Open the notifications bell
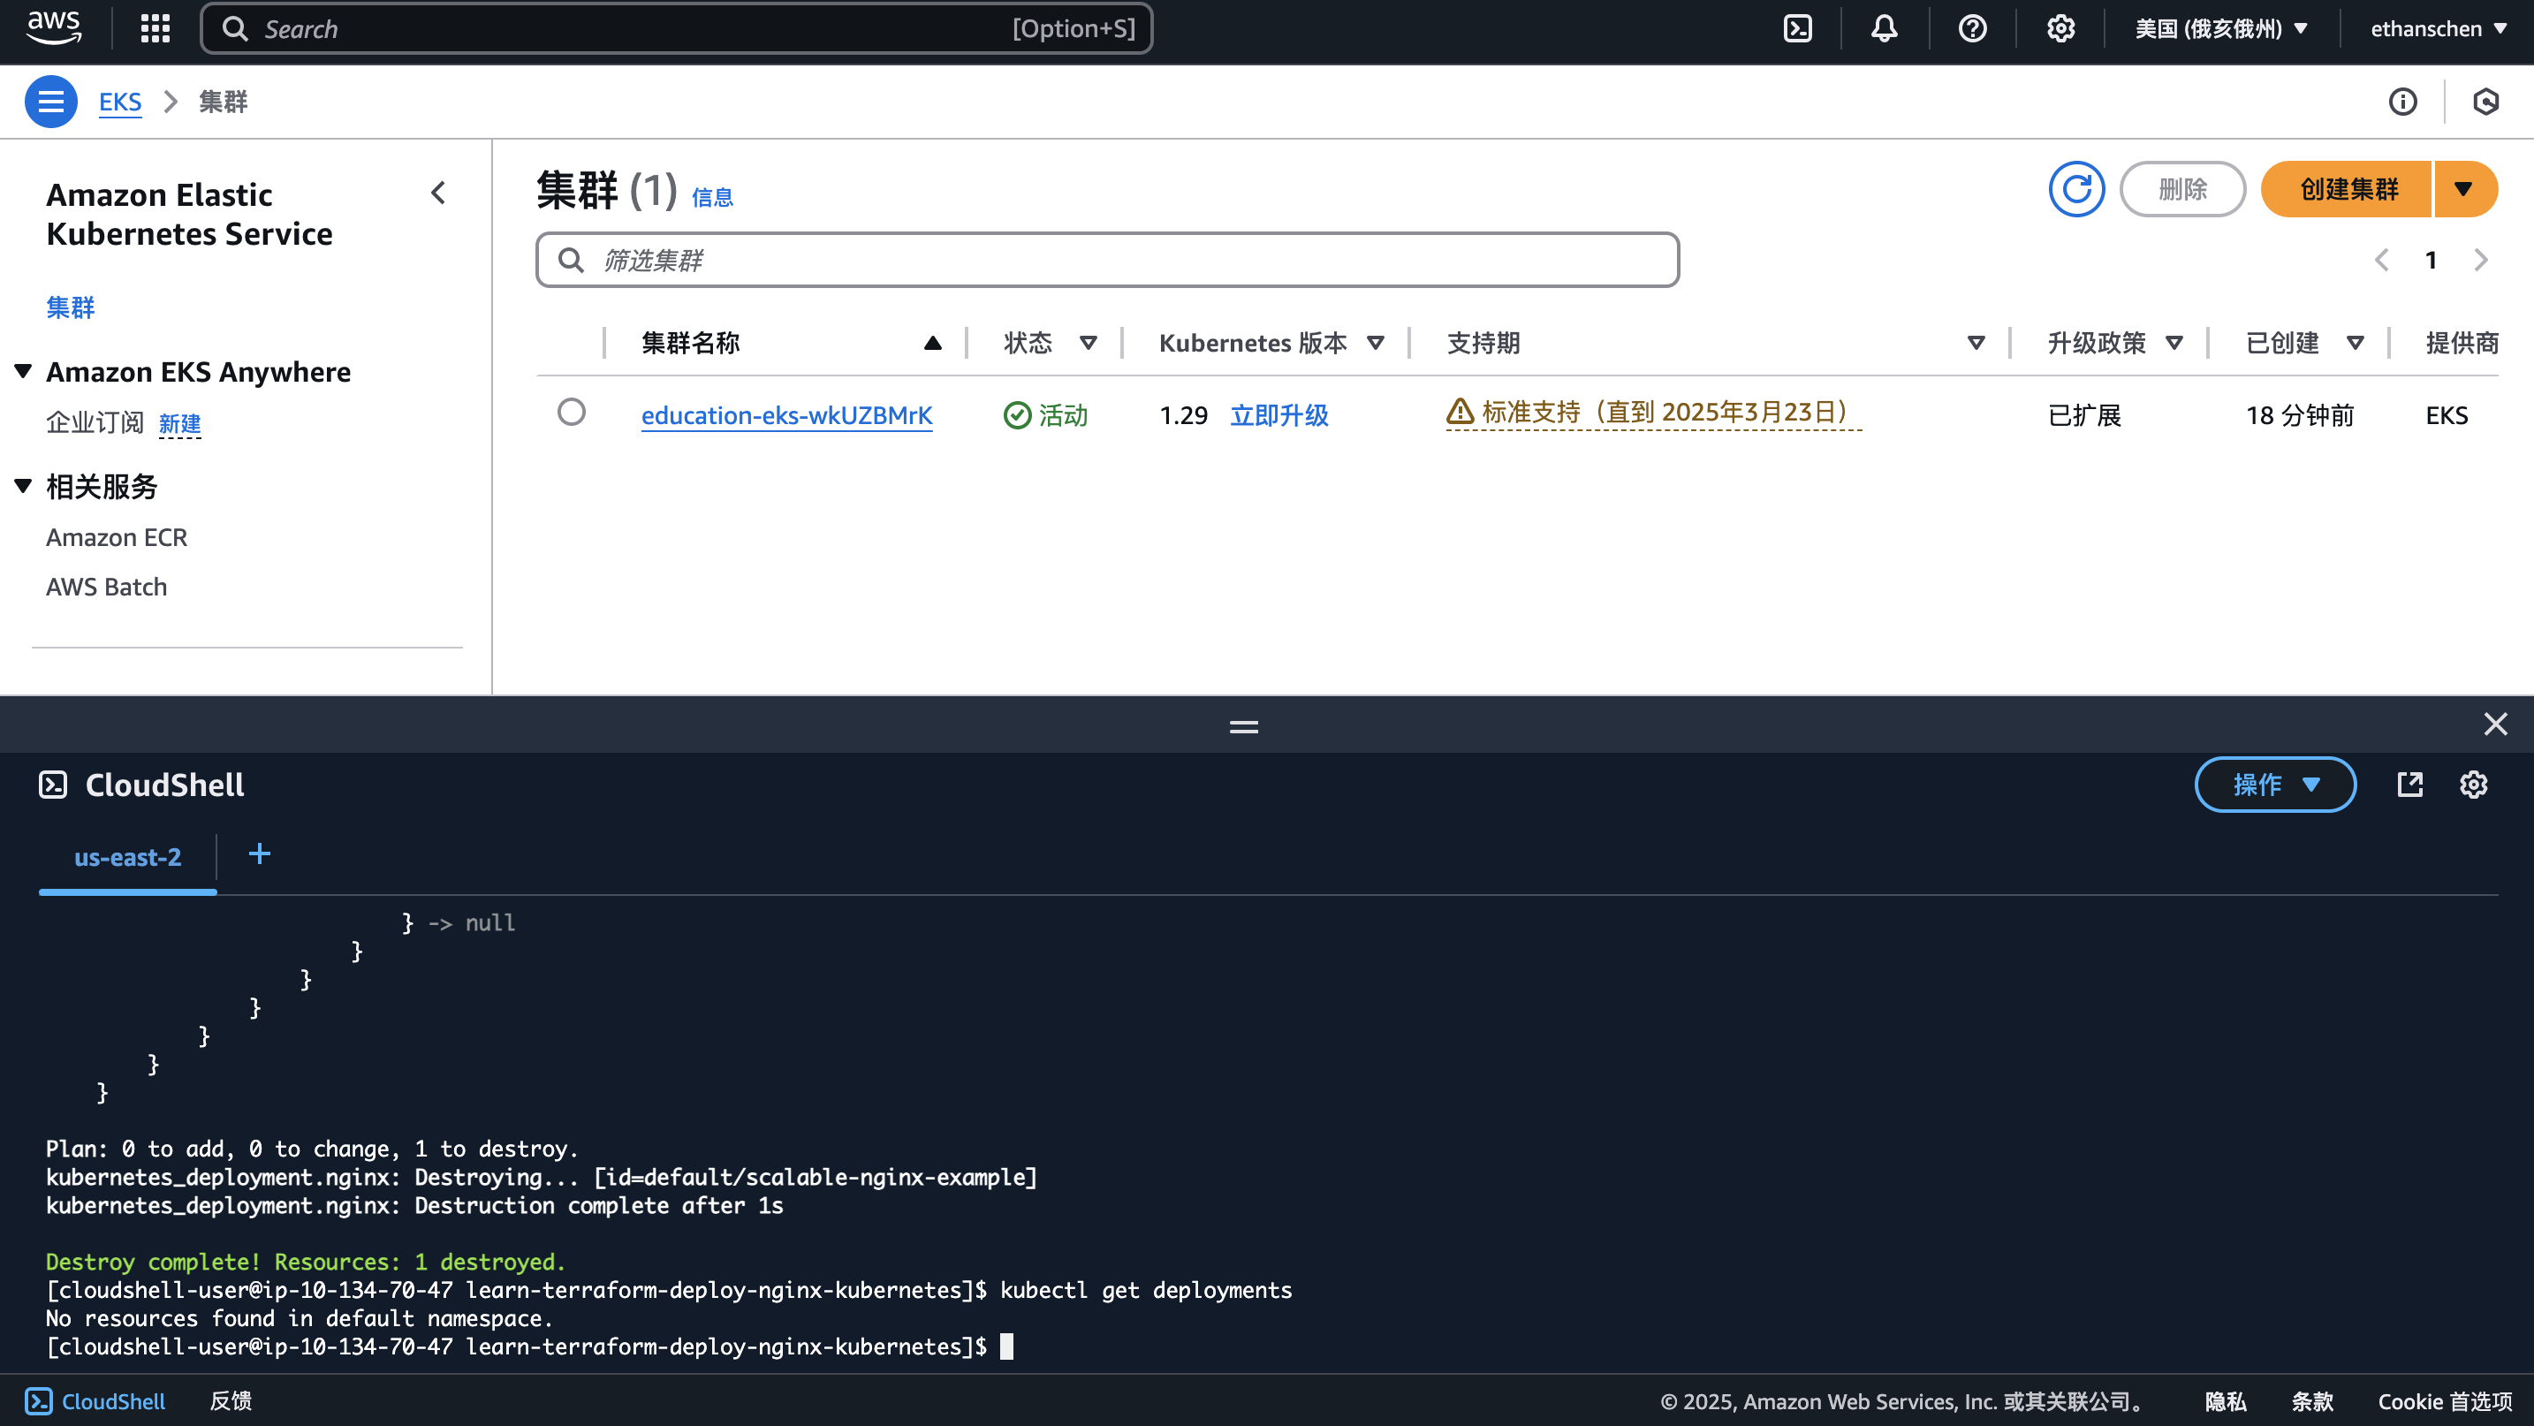The image size is (2534, 1426). (1883, 27)
